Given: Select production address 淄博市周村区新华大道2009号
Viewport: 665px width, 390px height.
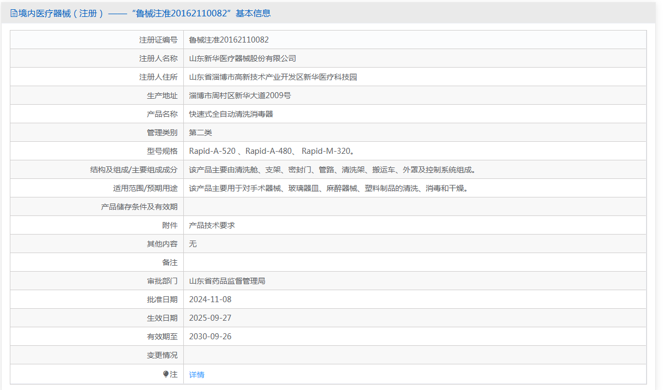Looking at the screenshot, I should [x=240, y=95].
